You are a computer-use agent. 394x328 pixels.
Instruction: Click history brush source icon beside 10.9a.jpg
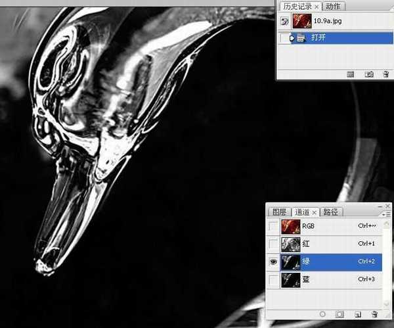(x=284, y=21)
